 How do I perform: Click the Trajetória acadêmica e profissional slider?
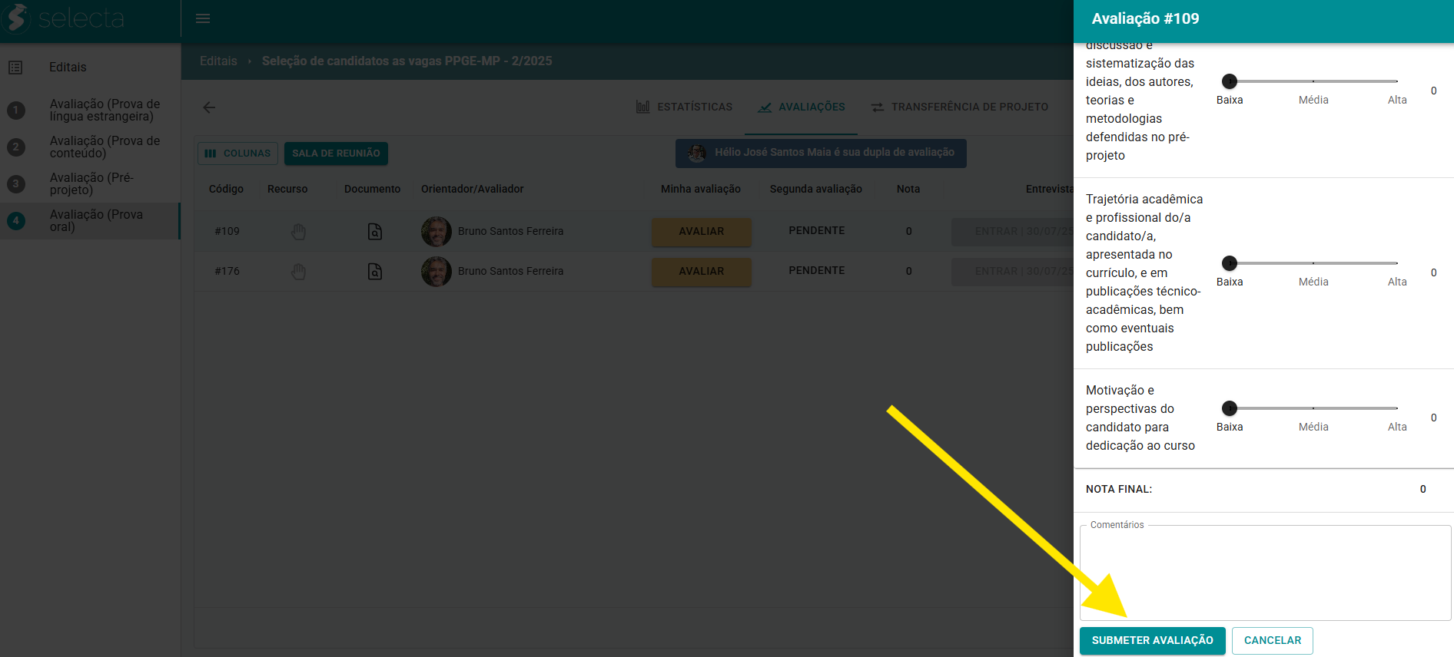(1313, 263)
